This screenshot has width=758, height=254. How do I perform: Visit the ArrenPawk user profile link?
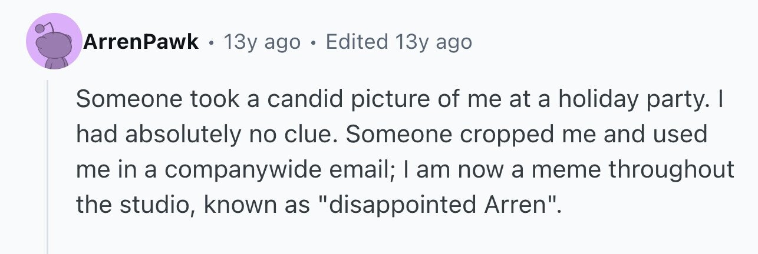pyautogui.click(x=141, y=42)
